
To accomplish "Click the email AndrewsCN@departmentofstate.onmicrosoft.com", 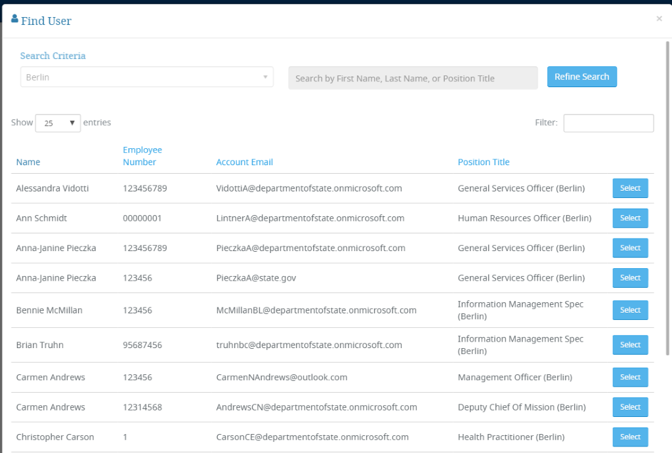I will [316, 407].
